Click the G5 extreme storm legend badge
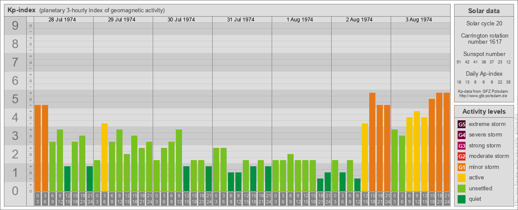This screenshot has width=518, height=210. pos(462,124)
